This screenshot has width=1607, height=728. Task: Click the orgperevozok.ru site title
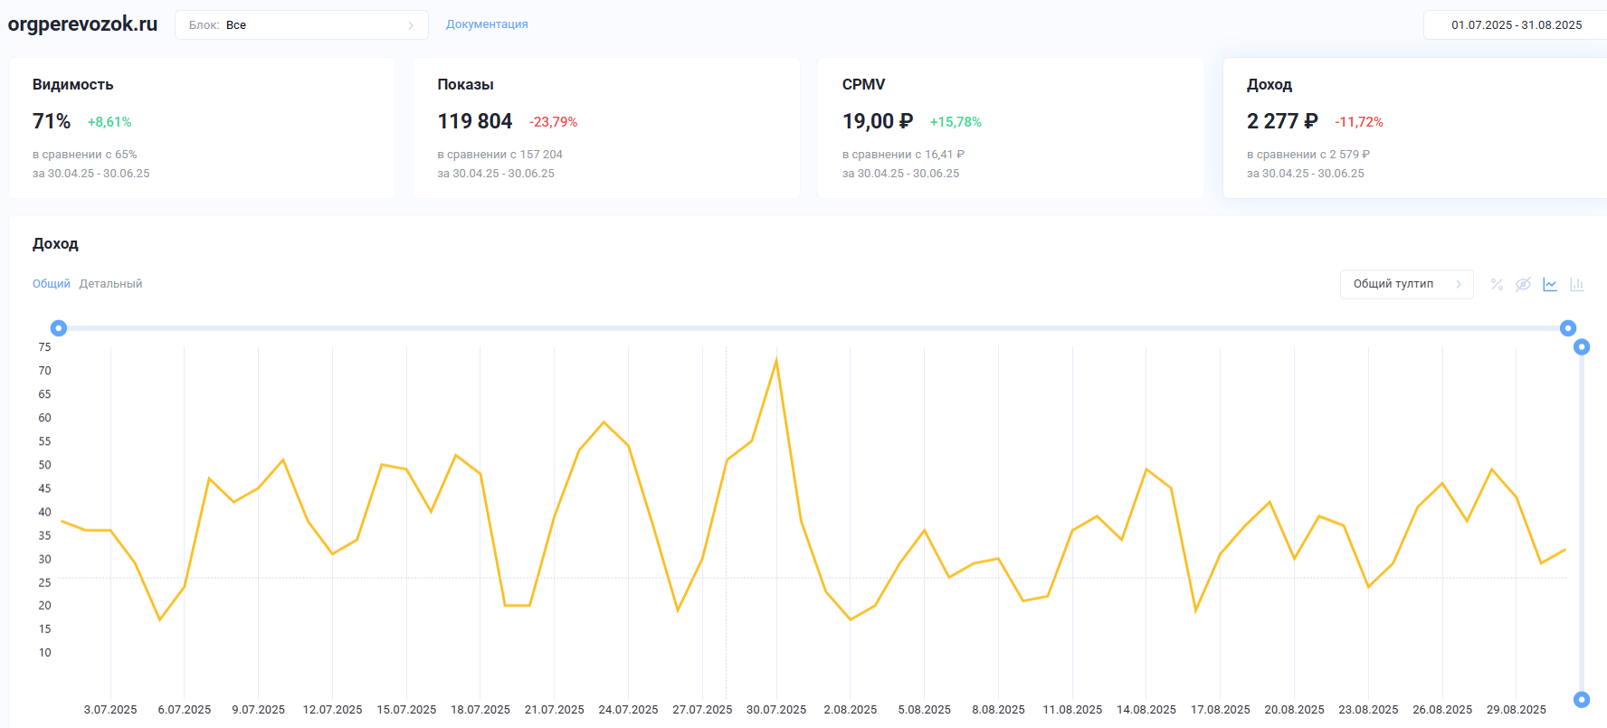[x=82, y=24]
